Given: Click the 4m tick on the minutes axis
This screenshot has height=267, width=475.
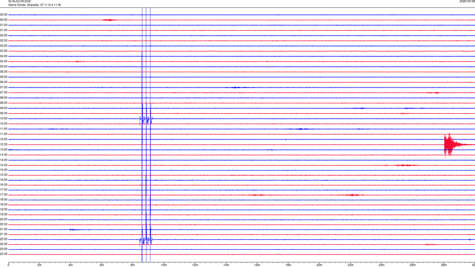Looking at the screenshot, I should (71, 265).
